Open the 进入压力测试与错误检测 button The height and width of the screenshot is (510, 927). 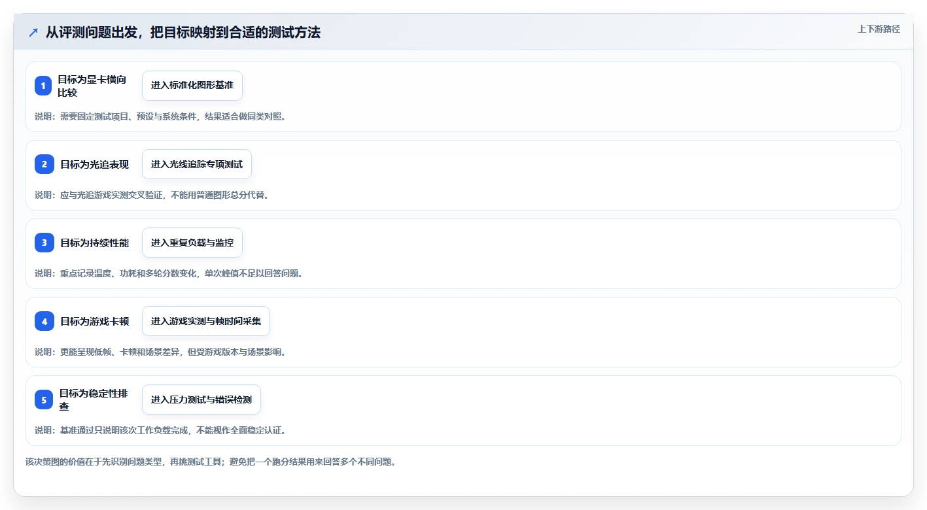tap(201, 399)
